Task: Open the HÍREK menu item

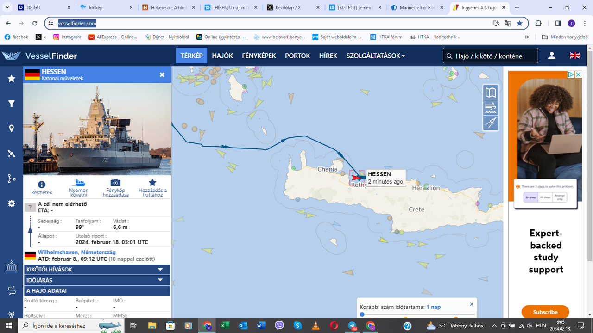Action: pyautogui.click(x=328, y=55)
